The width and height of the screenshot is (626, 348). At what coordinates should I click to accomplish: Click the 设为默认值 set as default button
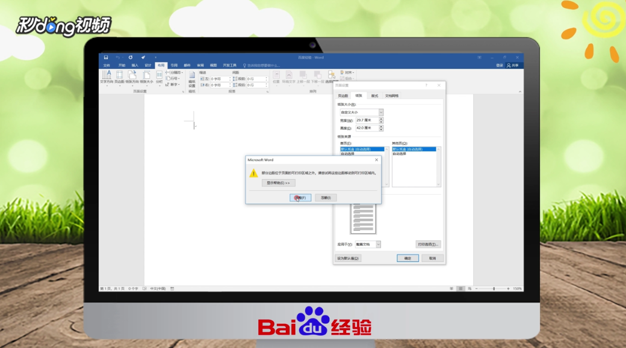pos(348,258)
